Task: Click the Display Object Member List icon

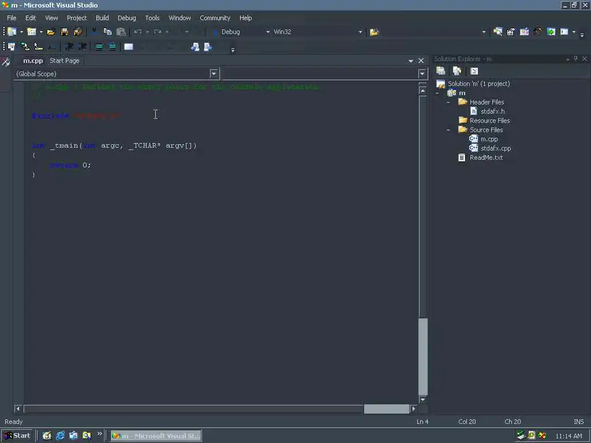Action: pyautogui.click(x=12, y=47)
